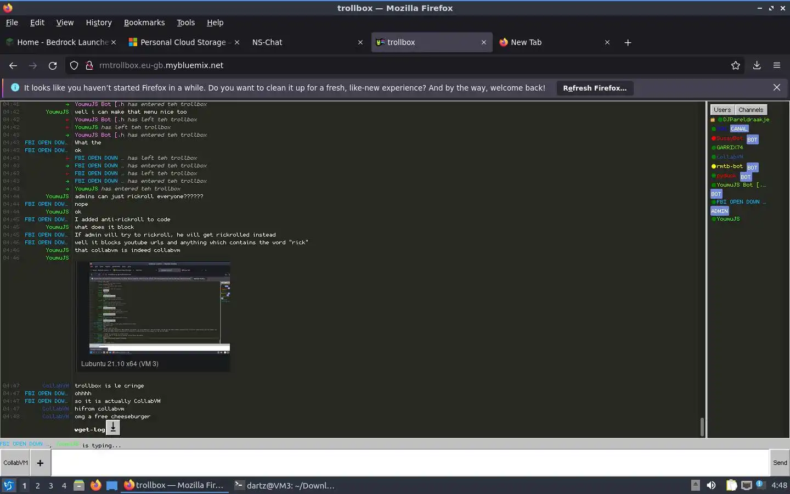Switch to workspace 3 on taskbar
This screenshot has width=790, height=494.
tap(51, 485)
